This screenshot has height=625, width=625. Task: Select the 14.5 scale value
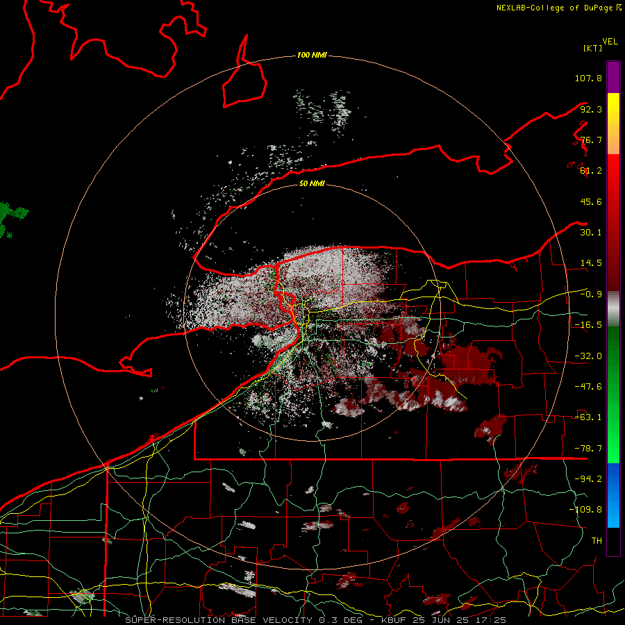[591, 263]
